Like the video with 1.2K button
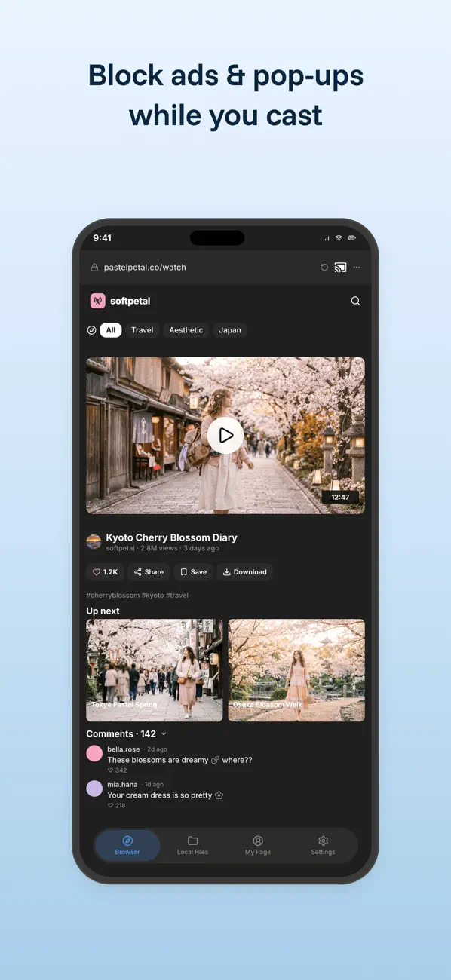Viewport: 451px width, 980px height. click(x=105, y=572)
